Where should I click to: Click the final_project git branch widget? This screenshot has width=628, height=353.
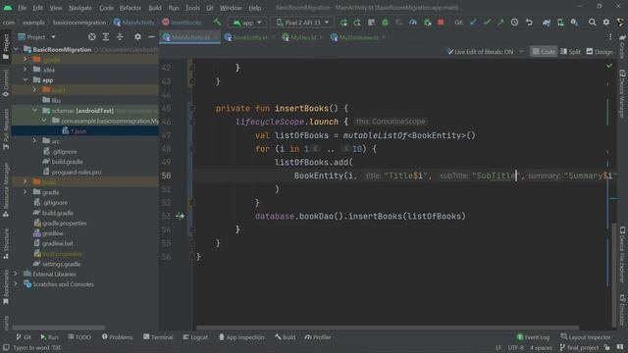pyautogui.click(x=579, y=347)
